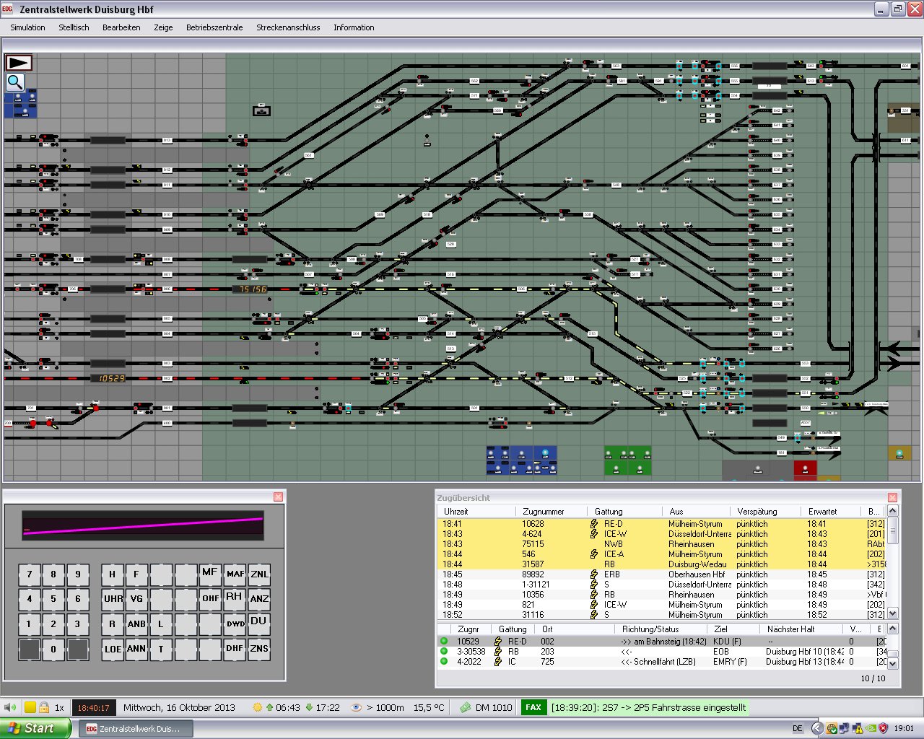Click the green status dot for train 3-30538

click(444, 651)
